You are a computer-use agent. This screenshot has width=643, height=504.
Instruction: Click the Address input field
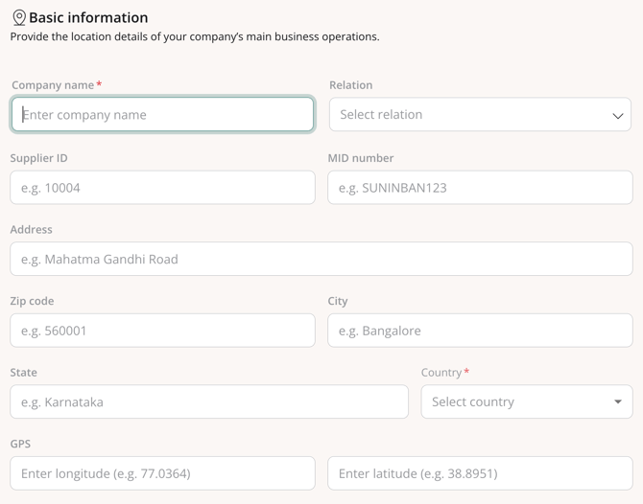(x=321, y=259)
